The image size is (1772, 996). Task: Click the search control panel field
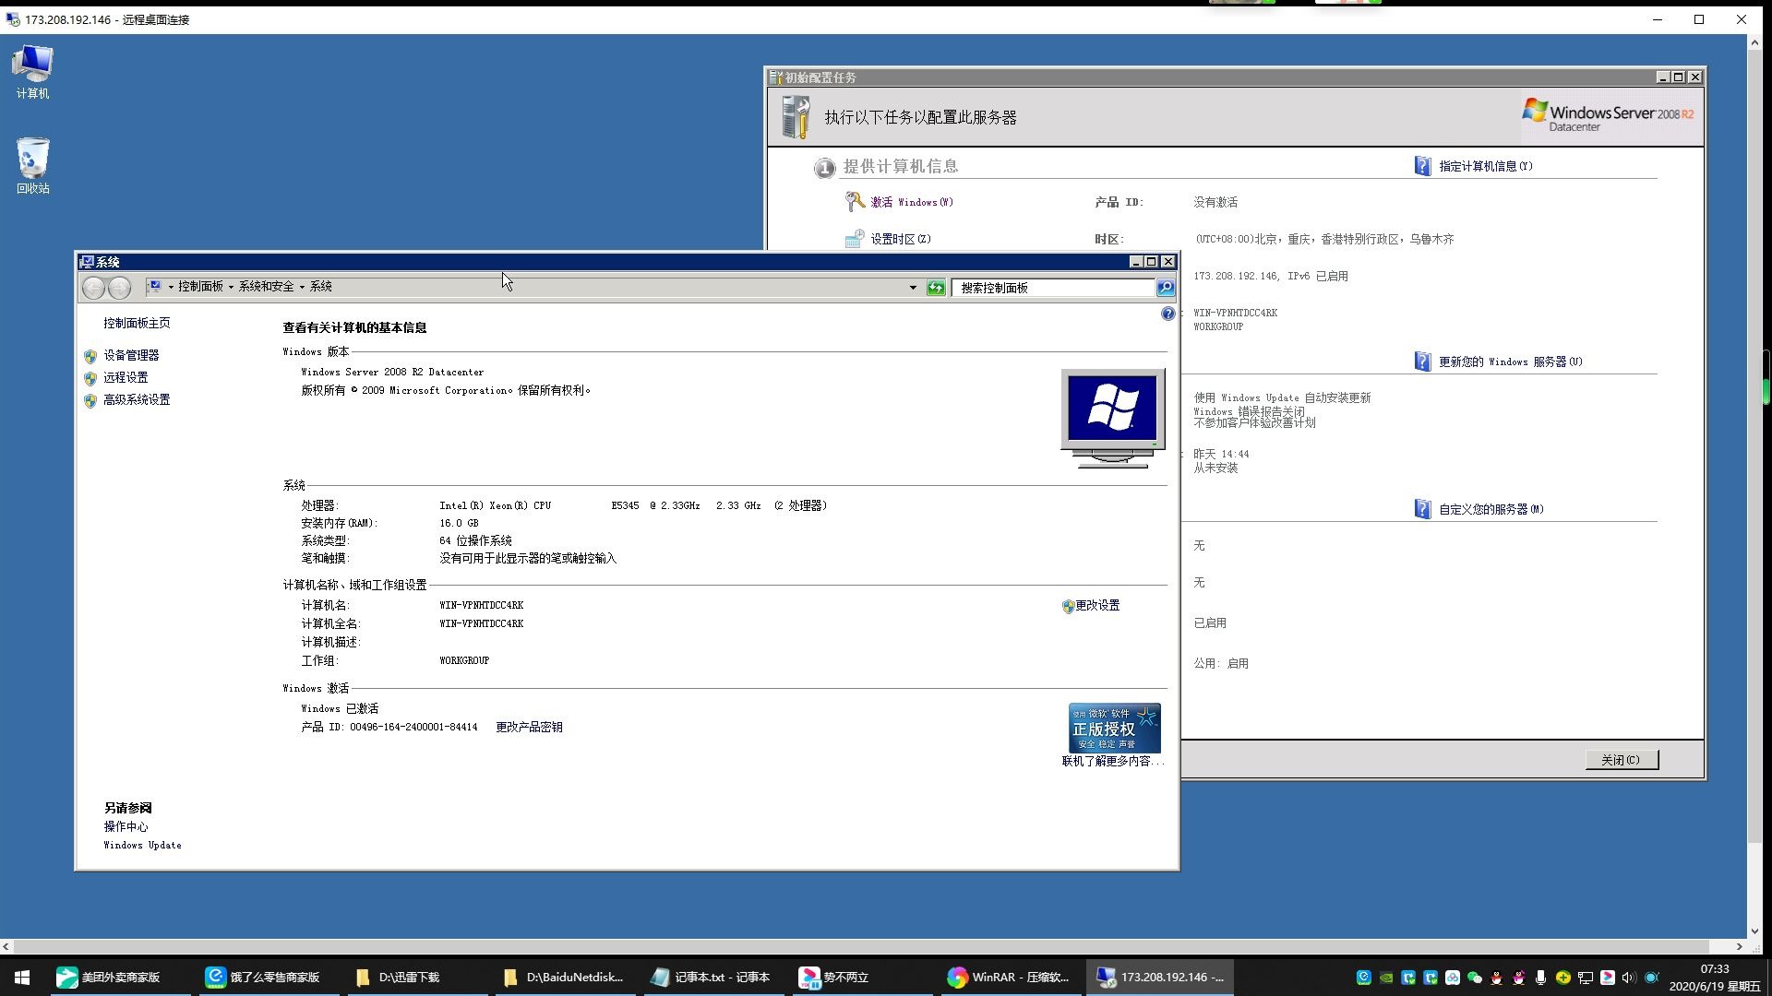(x=1052, y=288)
